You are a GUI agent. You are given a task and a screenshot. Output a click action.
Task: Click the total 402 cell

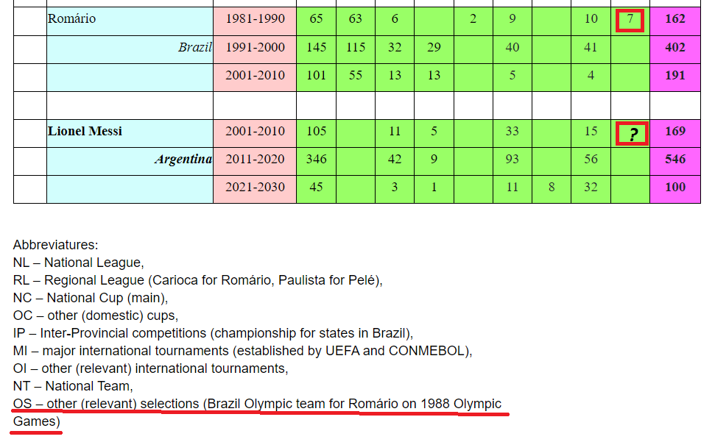pos(675,49)
